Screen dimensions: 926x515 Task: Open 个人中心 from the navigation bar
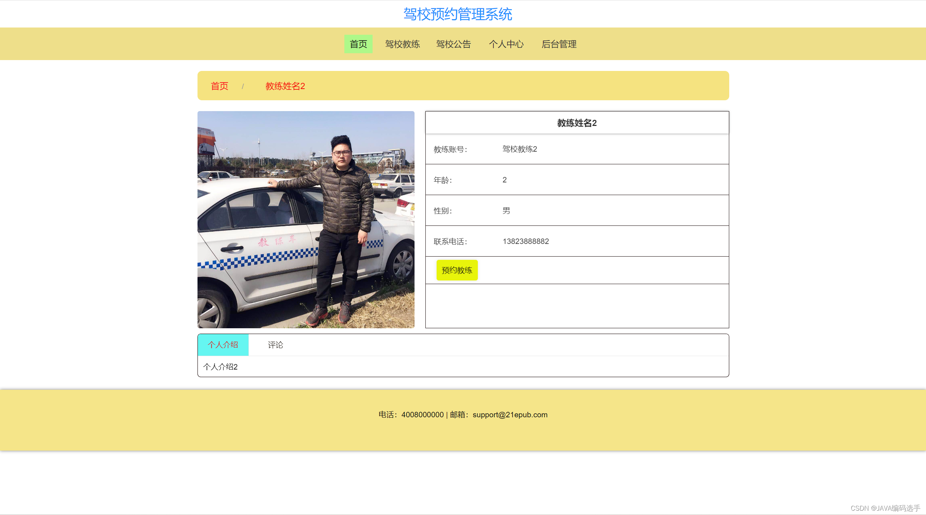[506, 44]
